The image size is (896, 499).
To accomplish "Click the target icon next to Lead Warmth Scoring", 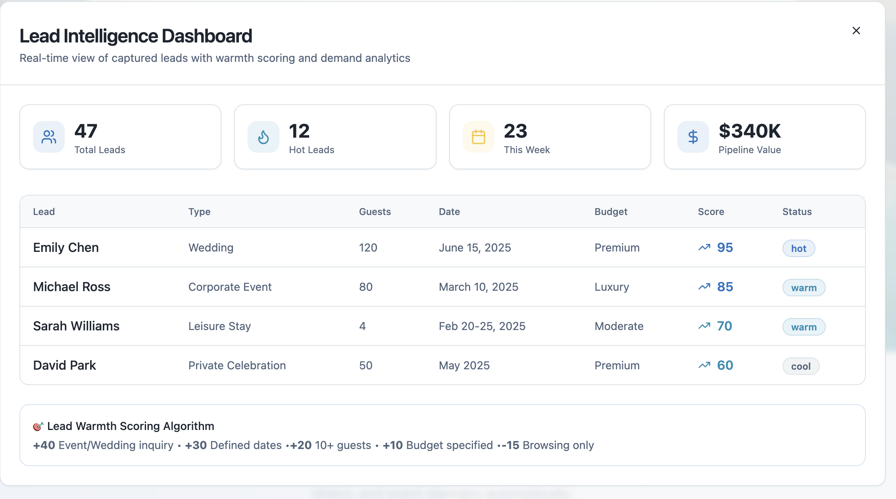I will pos(38,426).
